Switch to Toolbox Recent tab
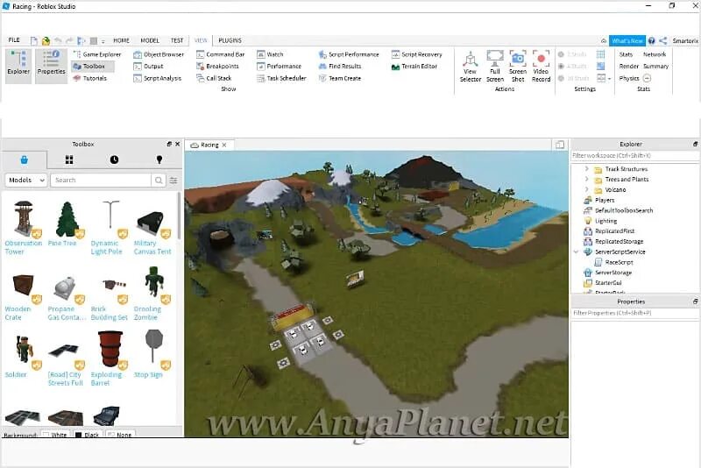This screenshot has height=468, width=701. click(115, 160)
